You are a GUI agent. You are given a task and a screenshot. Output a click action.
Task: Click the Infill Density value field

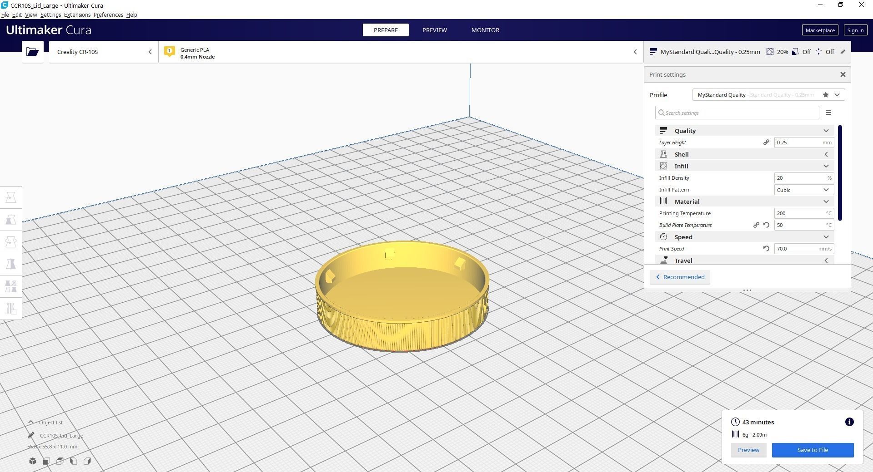[x=804, y=178]
